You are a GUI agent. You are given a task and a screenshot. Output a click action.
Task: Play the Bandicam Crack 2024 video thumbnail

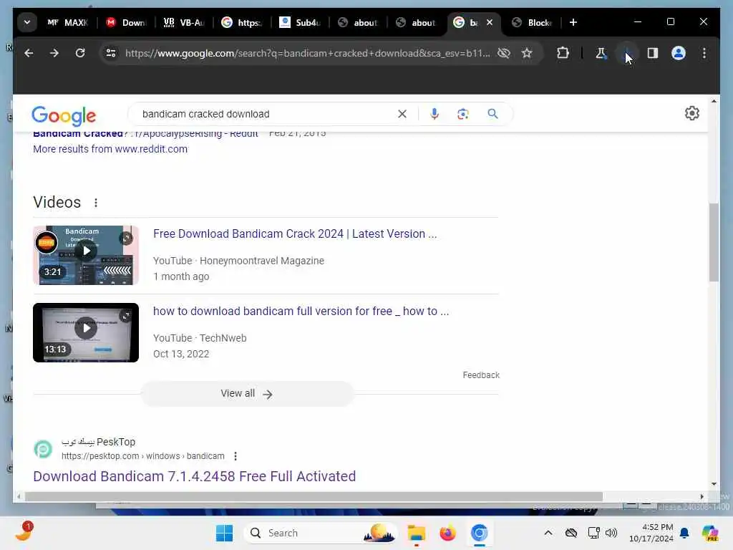86,256
